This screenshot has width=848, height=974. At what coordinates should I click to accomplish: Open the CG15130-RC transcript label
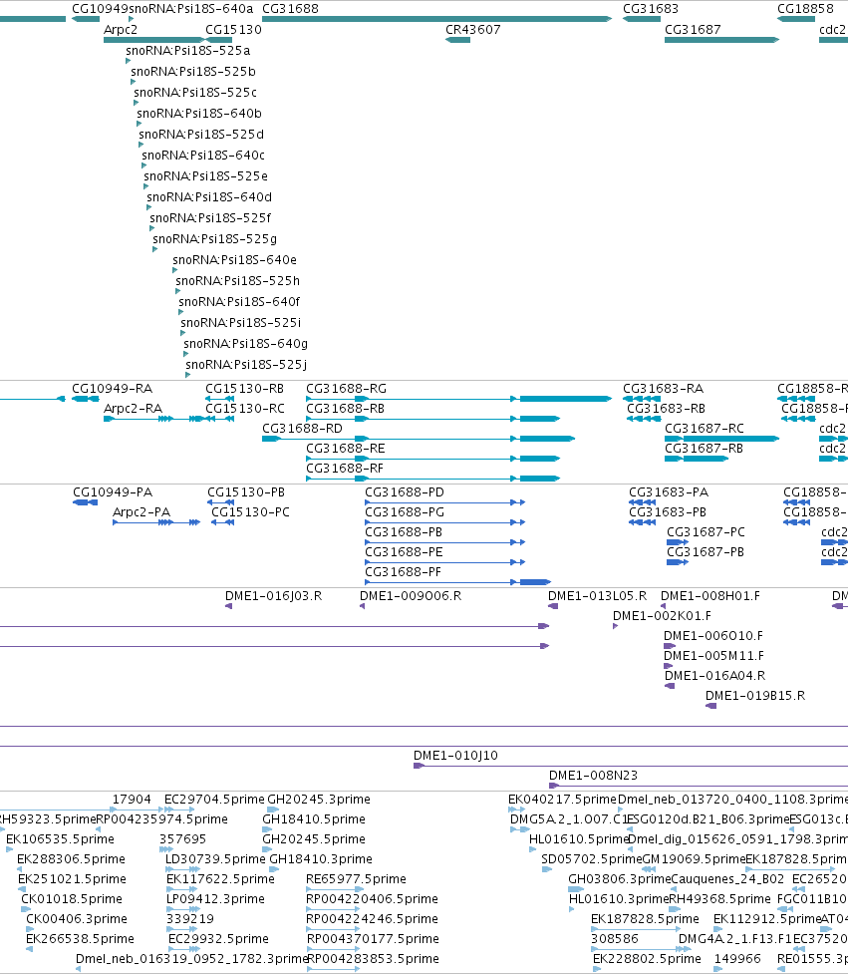pos(245,409)
